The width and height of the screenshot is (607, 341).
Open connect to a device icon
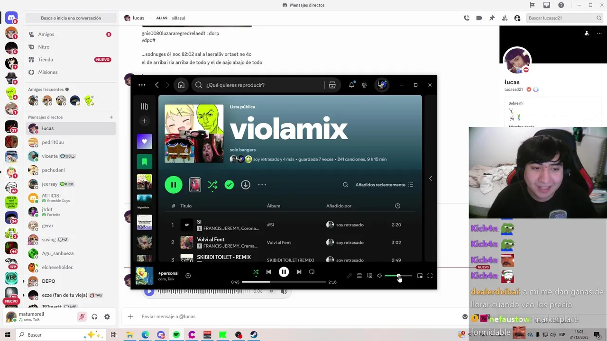pyautogui.click(x=369, y=276)
